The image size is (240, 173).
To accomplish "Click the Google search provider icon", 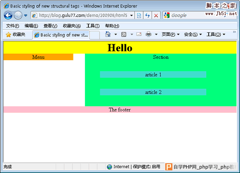I will click(x=167, y=15).
